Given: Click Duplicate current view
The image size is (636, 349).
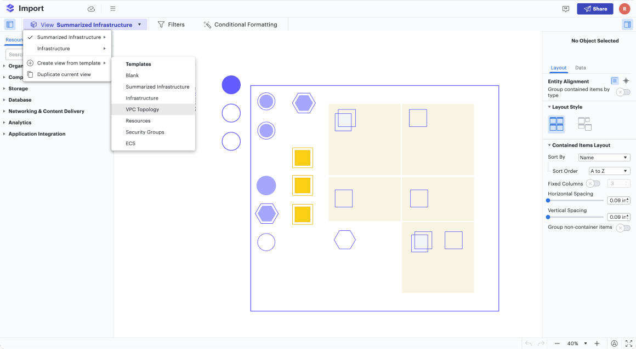Looking at the screenshot, I should click(x=67, y=74).
